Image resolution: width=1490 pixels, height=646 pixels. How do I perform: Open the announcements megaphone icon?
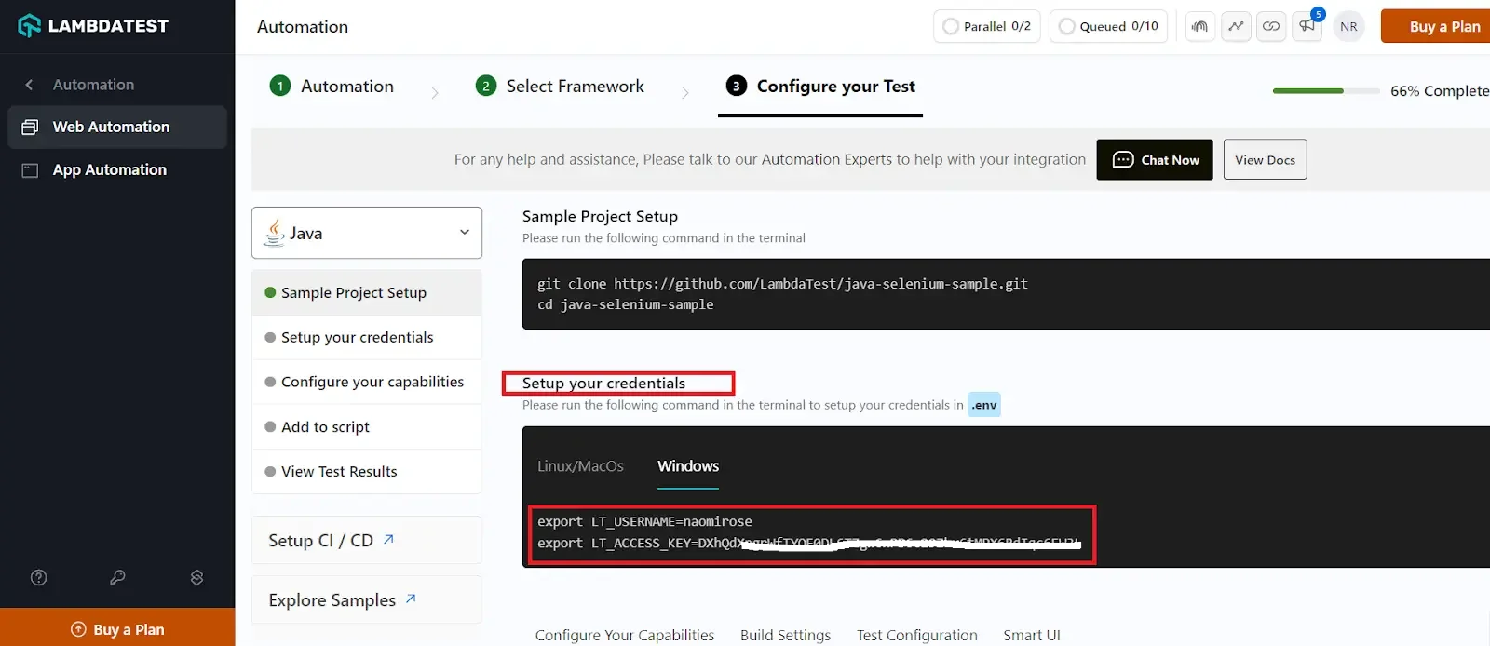pyautogui.click(x=1307, y=26)
